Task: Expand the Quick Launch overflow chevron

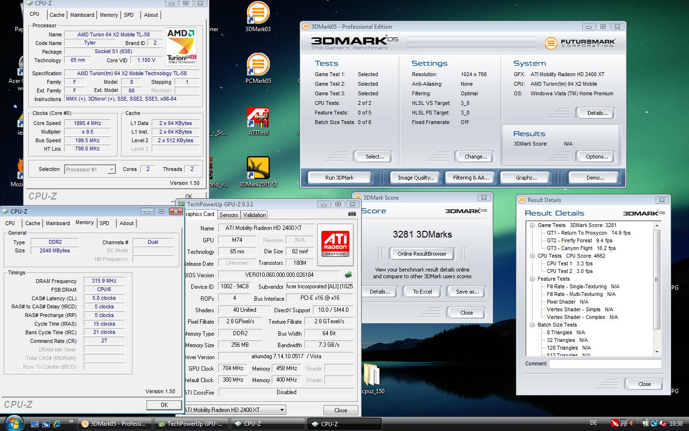Action: click(x=71, y=421)
